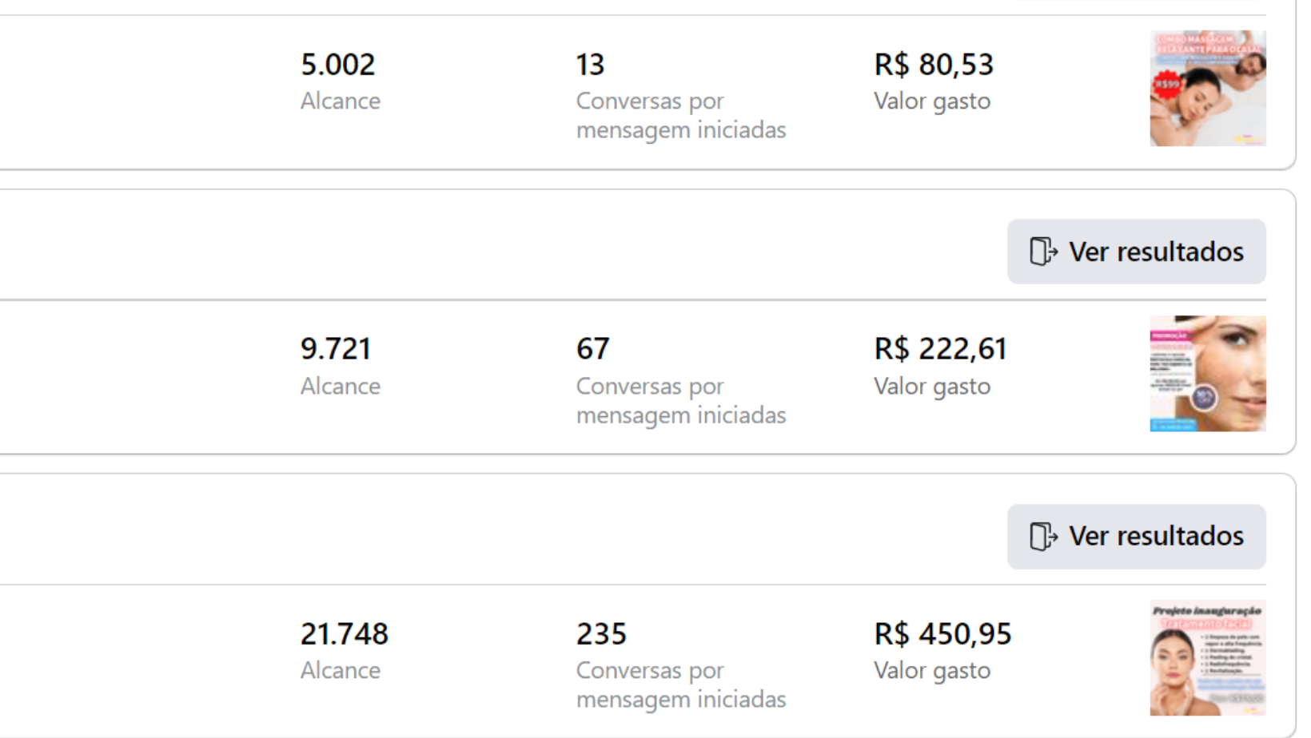This screenshot has height=738, width=1311.
Task: Open the couple massage ad thumbnail
Action: tap(1207, 89)
